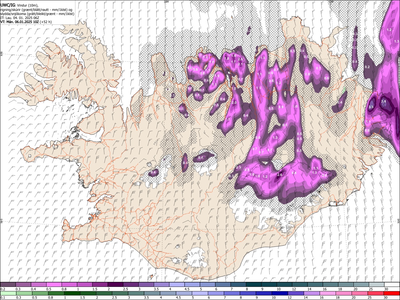400x300 pixels.
Task: Click the '(+52 h)' forecast offset
Action: pyautogui.click(x=46, y=22)
